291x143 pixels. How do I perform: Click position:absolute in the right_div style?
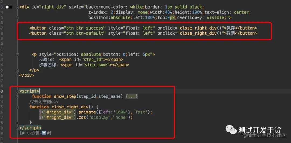110,17
